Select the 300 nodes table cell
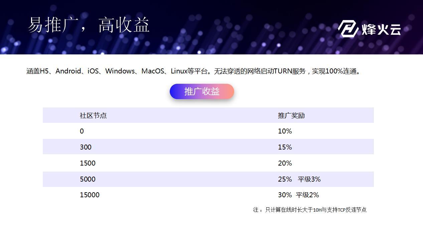 pyautogui.click(x=86, y=147)
